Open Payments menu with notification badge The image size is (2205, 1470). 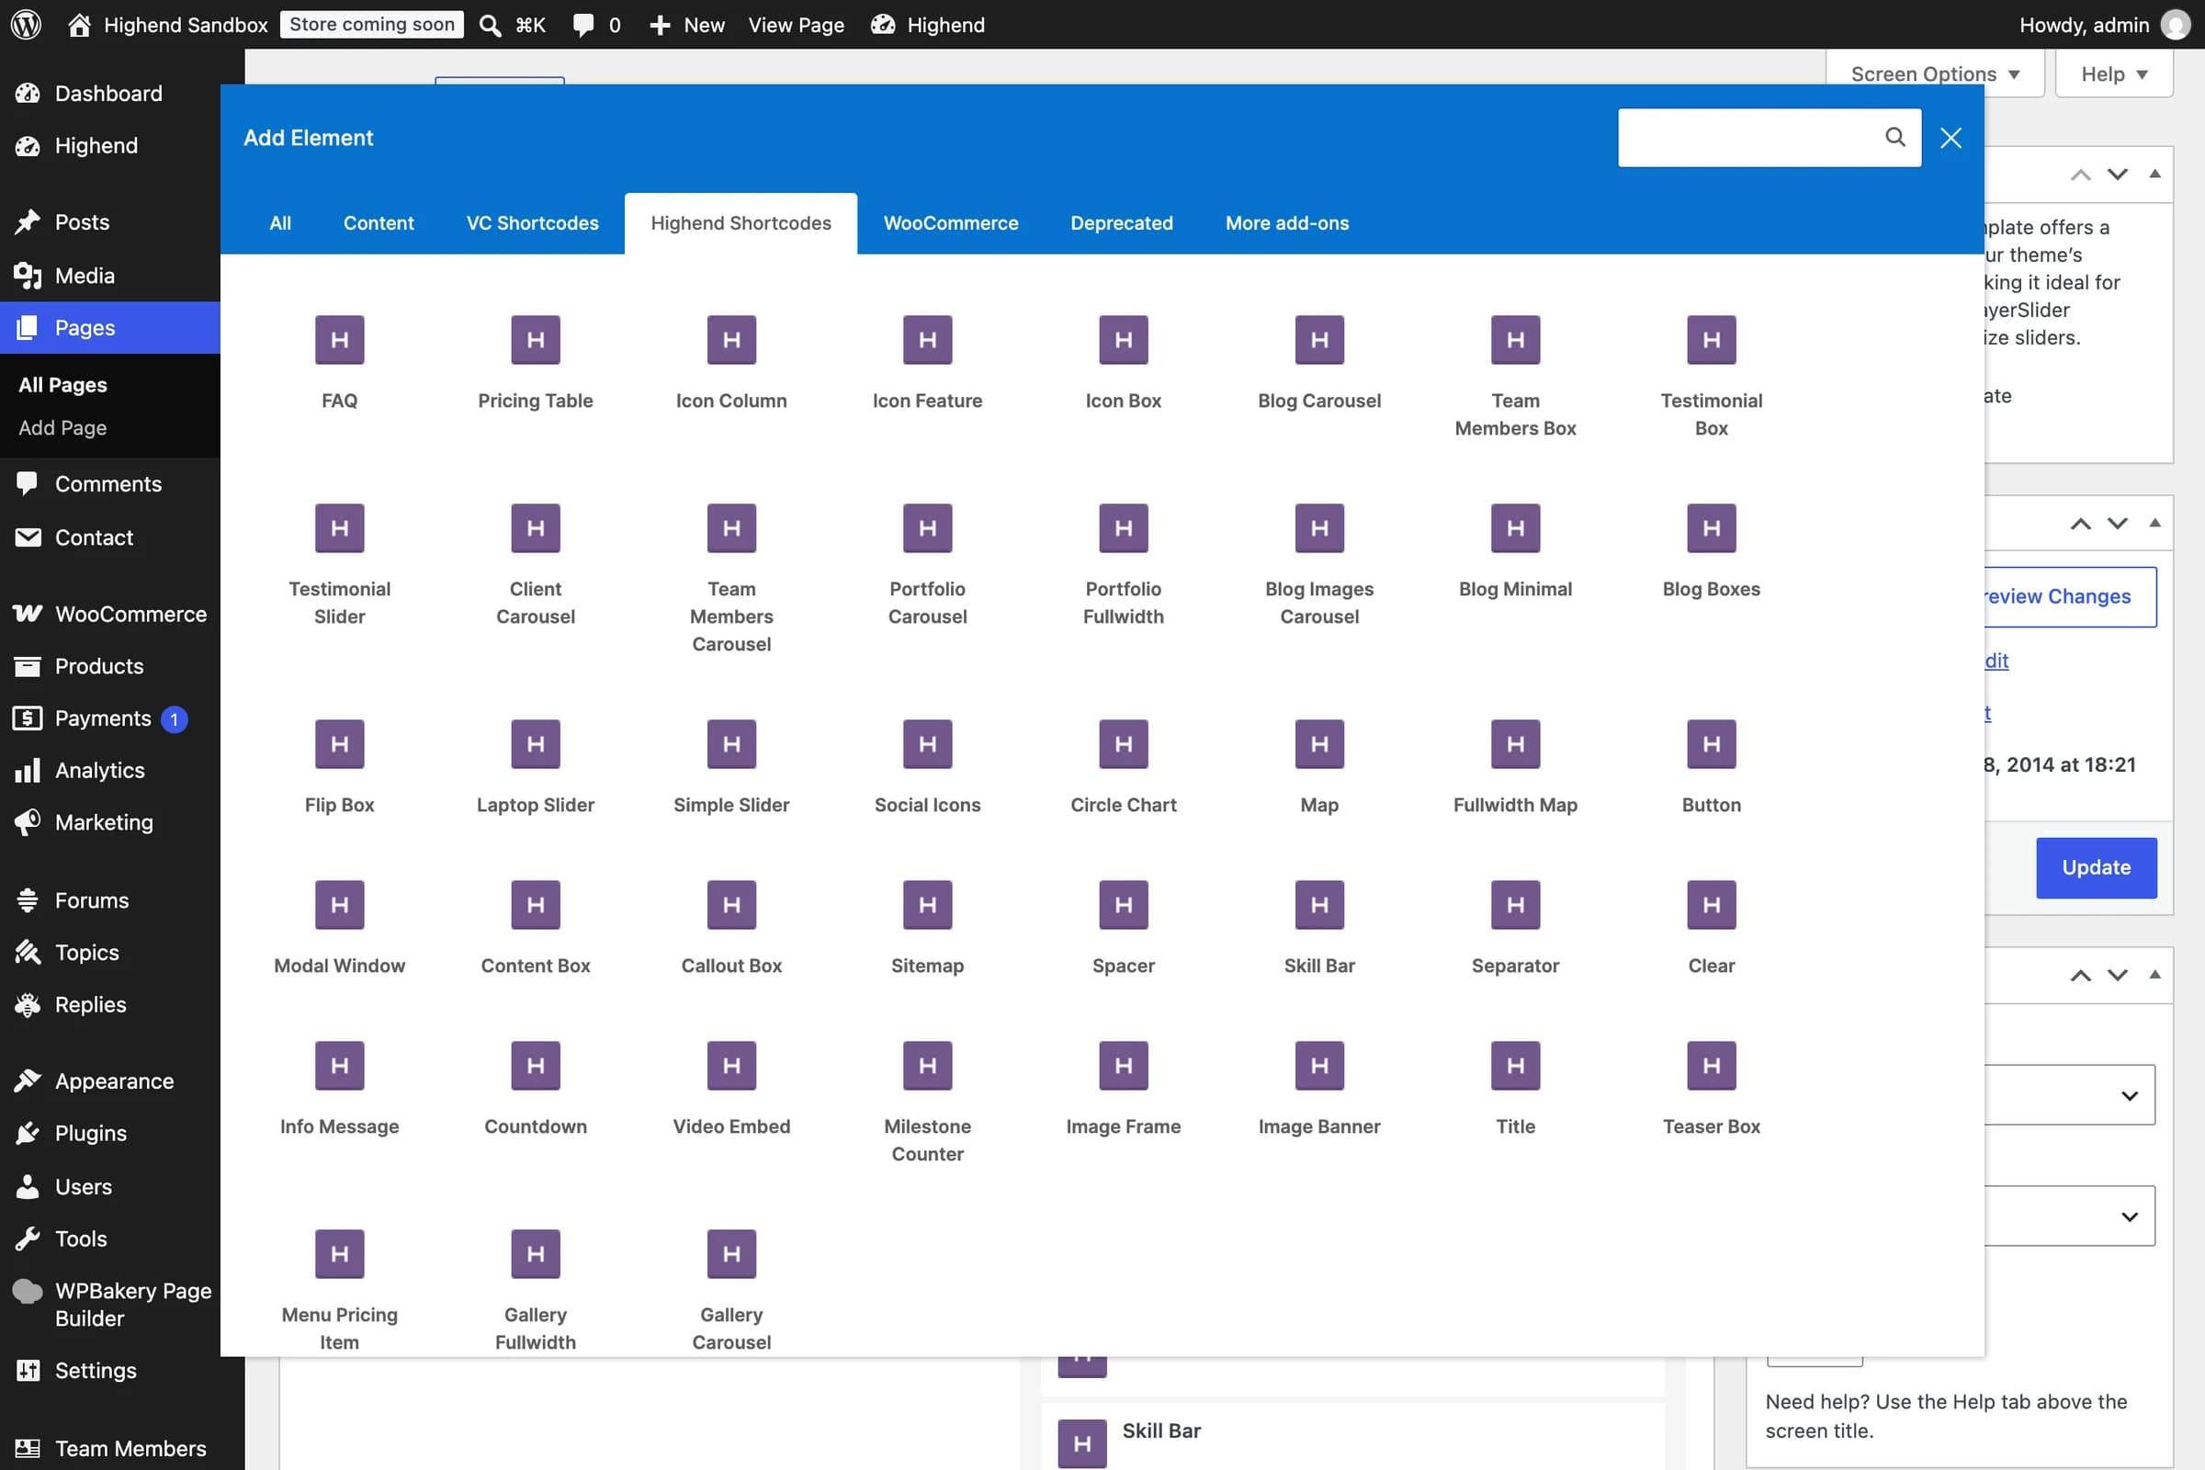(110, 718)
